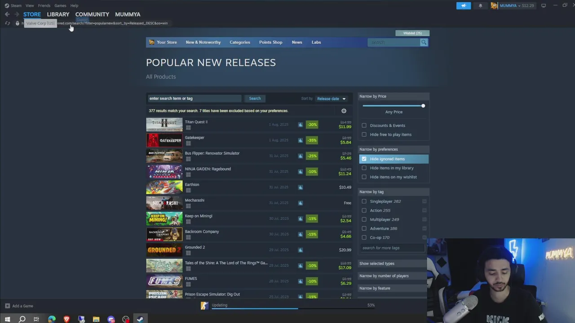Click the enter search term or tag field
Screen dimensions: 575x323
click(195, 99)
